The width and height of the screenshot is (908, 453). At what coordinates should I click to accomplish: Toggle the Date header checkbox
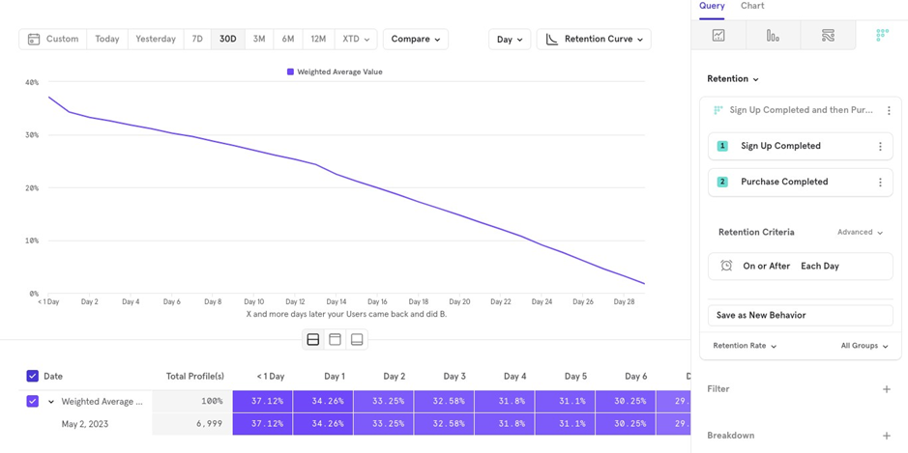pos(33,377)
